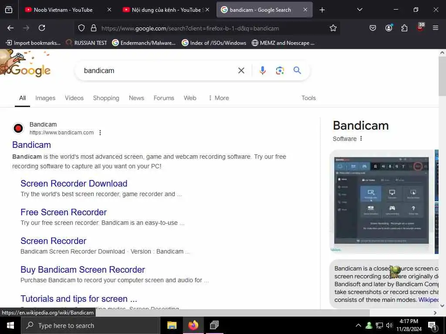The width and height of the screenshot is (446, 334).
Task: Open Screen Recorder Download link
Action: [x=74, y=184]
